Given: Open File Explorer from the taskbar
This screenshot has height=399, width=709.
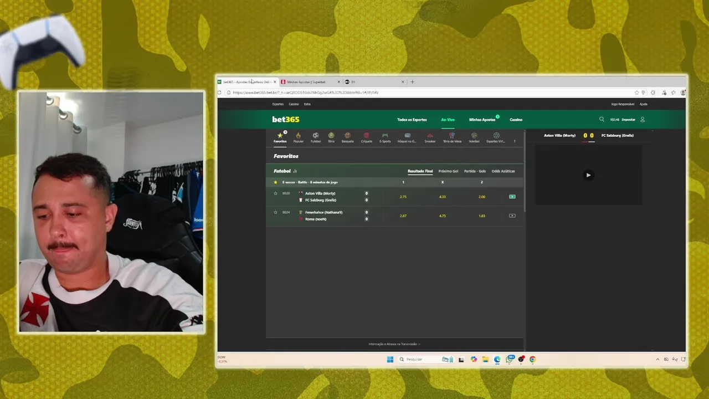Looking at the screenshot, I should tap(485, 359).
